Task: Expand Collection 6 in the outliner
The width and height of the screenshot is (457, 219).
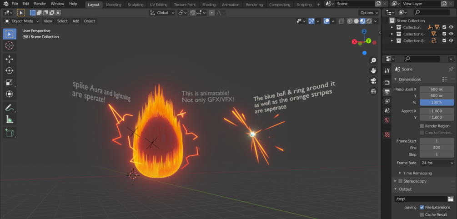Action: pyautogui.click(x=392, y=34)
